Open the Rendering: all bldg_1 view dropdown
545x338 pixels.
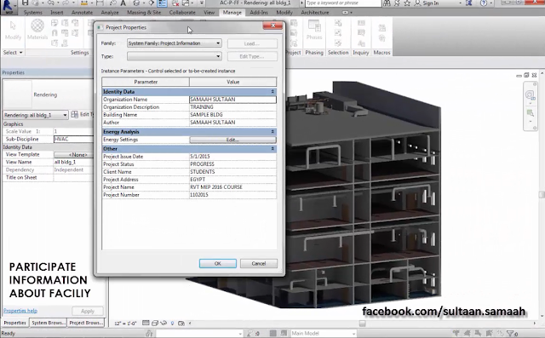click(36, 115)
